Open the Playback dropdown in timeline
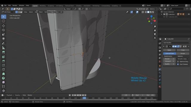This screenshot has height=107, width=191. point(10,95)
